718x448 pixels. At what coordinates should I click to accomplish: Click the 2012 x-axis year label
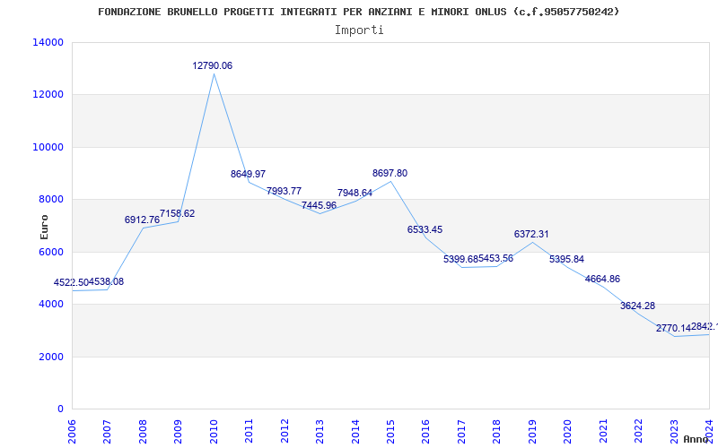(x=285, y=431)
